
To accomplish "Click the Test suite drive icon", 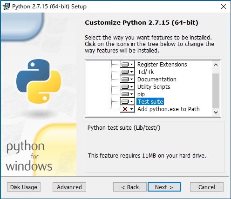I will point(125,101).
